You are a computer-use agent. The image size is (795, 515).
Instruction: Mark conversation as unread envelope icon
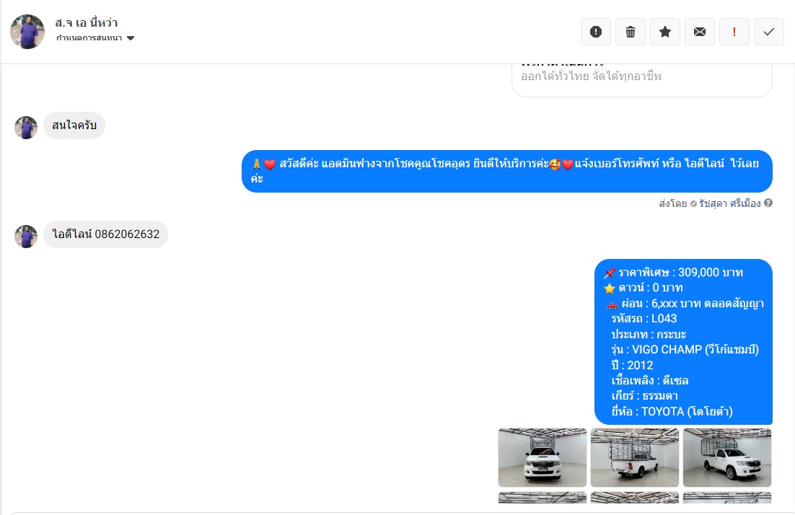coord(700,32)
